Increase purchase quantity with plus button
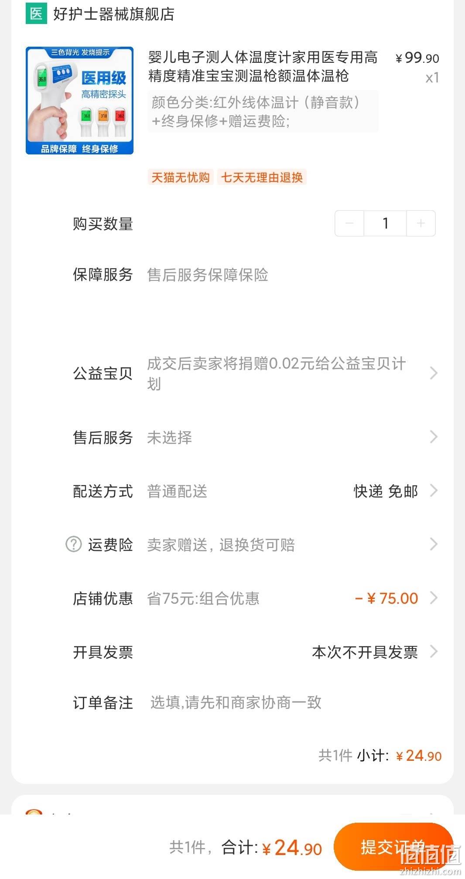 pyautogui.click(x=421, y=223)
